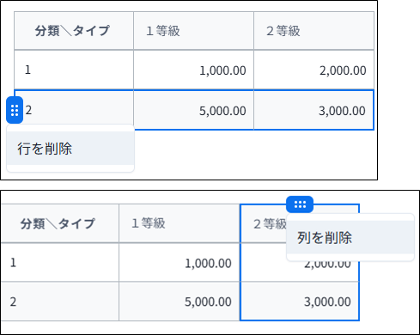The height and width of the screenshot is (335, 420).
Task: Click the 分類＼タイプ header in the bottom table
Action: (x=59, y=223)
